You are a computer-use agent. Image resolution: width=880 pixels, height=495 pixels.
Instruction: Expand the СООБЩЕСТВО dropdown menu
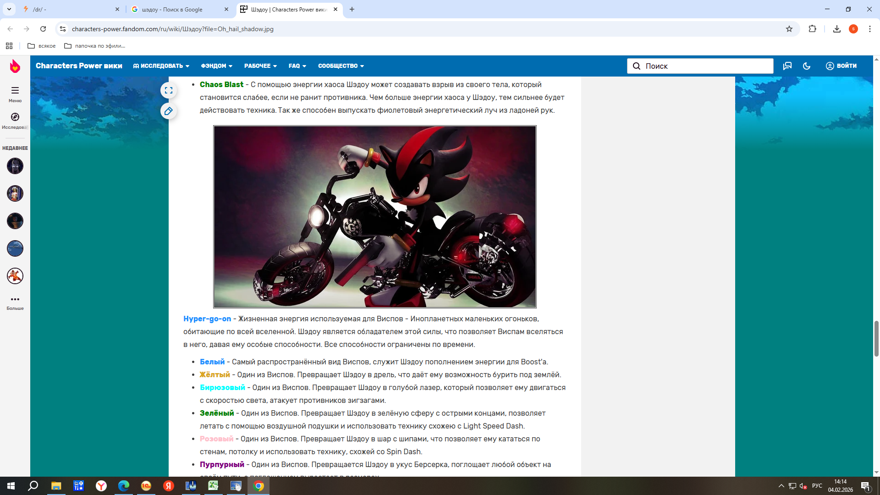point(341,66)
